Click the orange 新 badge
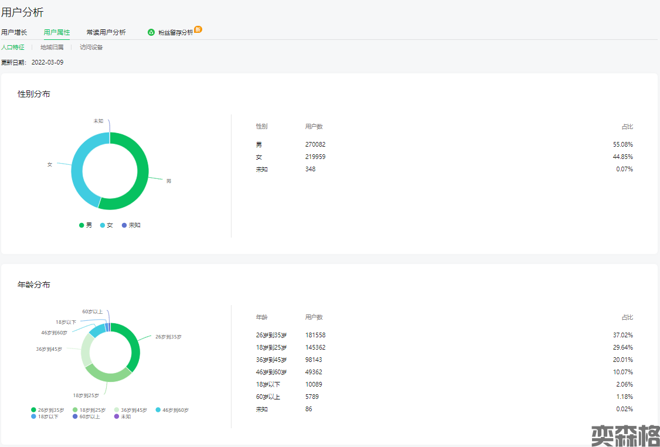Viewport: 660px width, 447px height. click(198, 29)
